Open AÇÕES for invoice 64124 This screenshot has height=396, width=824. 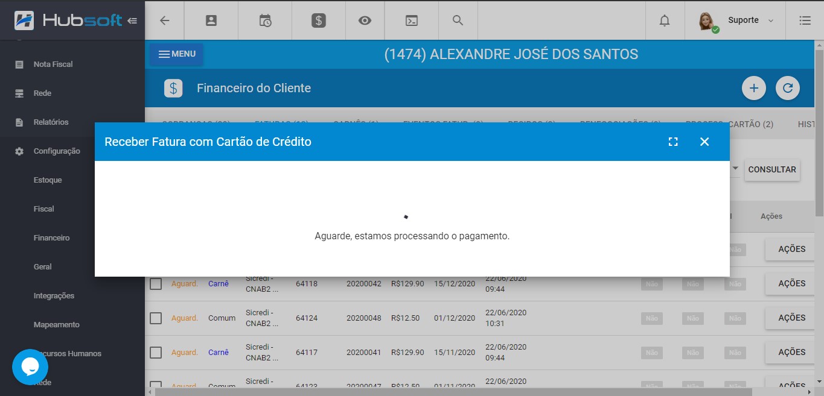click(792, 318)
